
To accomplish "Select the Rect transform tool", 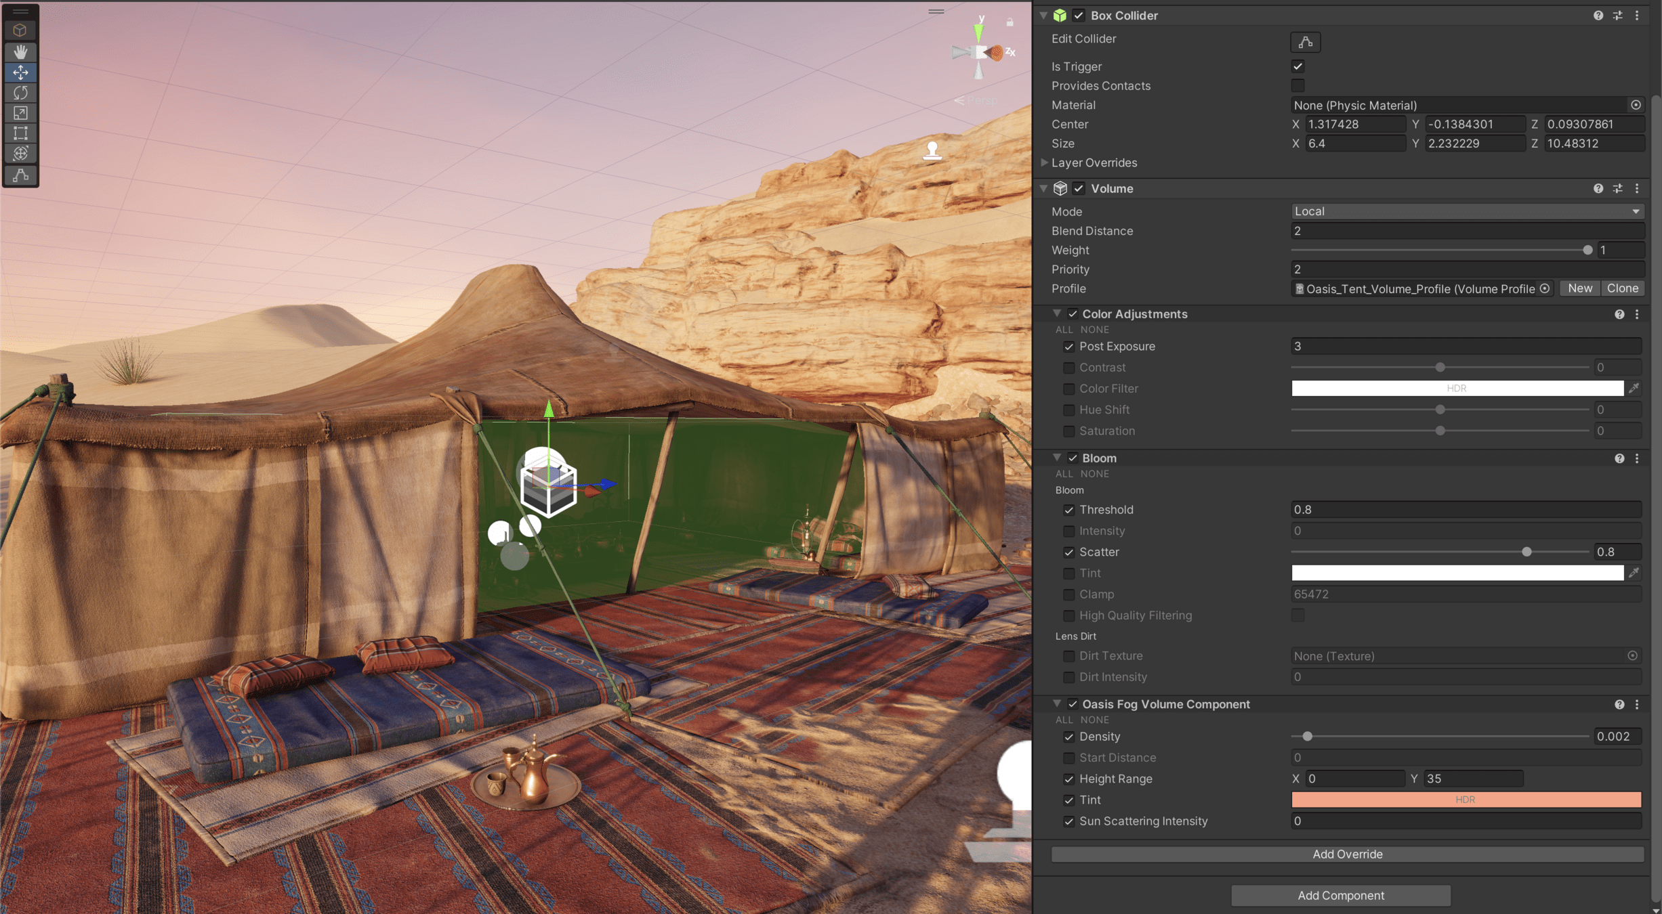I will coord(20,133).
